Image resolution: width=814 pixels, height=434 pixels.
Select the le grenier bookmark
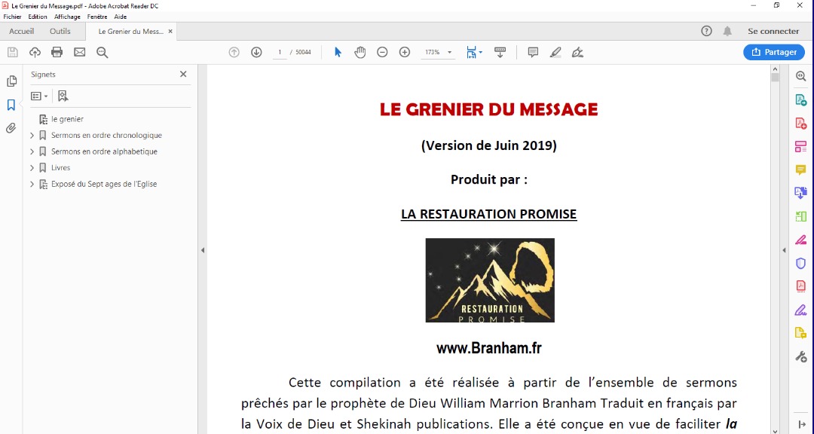[68, 119]
